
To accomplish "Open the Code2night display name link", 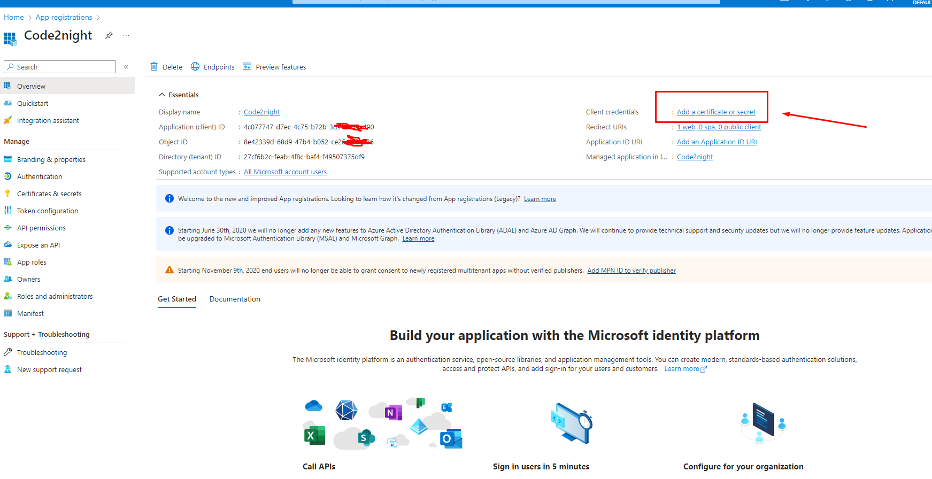I will (x=261, y=112).
